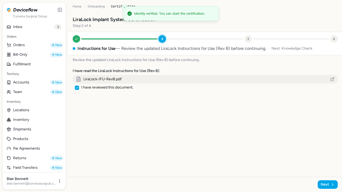Open LiraLock-IFU-RevB.pdf external link icon
Screen dimensions: 342x192
coord(332,79)
